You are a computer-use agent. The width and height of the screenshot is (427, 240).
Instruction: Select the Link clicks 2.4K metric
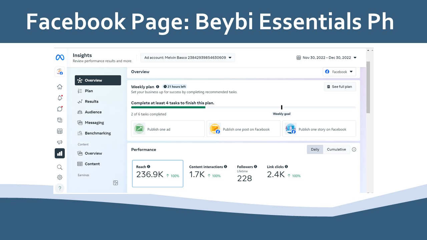(x=284, y=171)
